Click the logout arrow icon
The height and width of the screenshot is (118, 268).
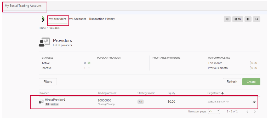click(256, 19)
